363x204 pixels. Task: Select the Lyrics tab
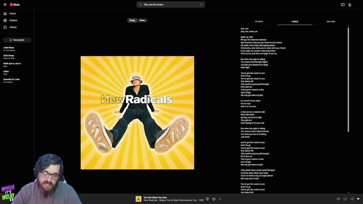pyautogui.click(x=295, y=22)
